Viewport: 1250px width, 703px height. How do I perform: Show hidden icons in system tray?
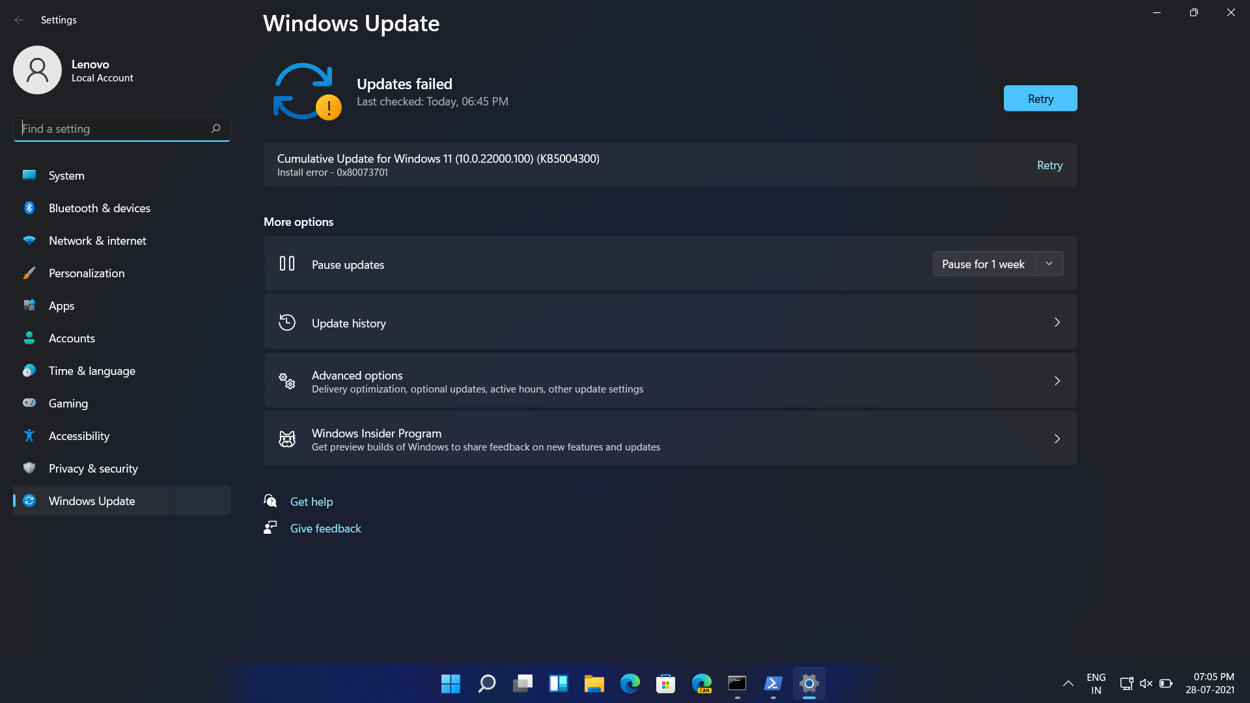1068,683
